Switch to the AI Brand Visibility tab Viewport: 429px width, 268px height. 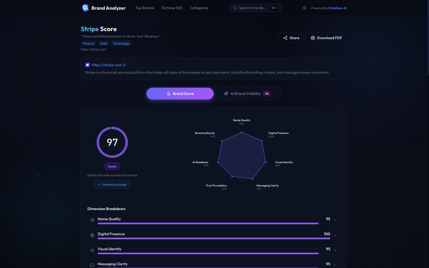[x=248, y=93]
